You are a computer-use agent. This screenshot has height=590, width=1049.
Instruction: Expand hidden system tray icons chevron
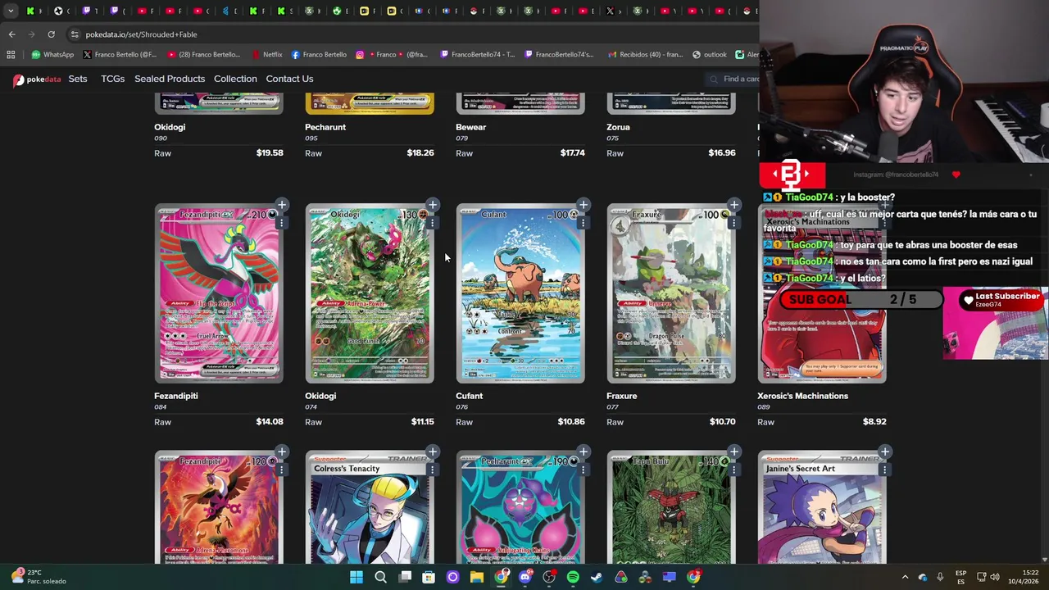pos(905,577)
